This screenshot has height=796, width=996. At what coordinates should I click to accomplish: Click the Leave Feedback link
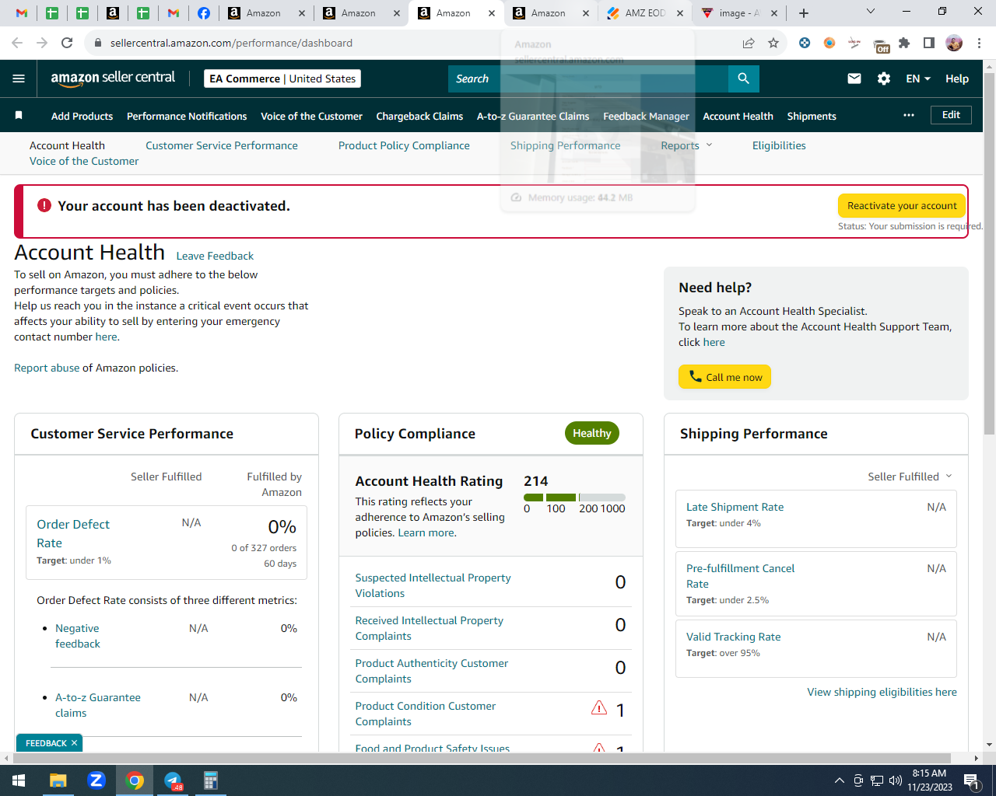point(215,256)
